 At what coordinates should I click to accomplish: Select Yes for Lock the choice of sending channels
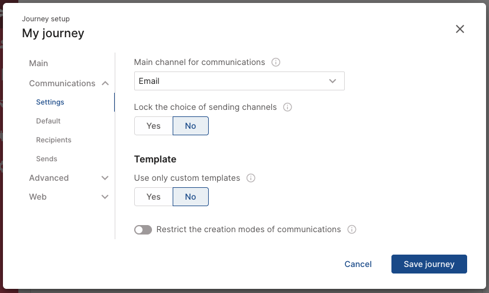(x=153, y=126)
